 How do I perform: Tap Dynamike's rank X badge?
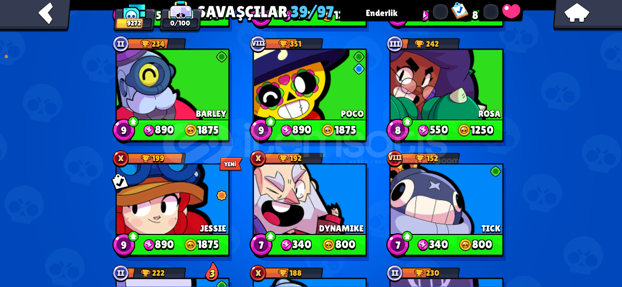258,158
